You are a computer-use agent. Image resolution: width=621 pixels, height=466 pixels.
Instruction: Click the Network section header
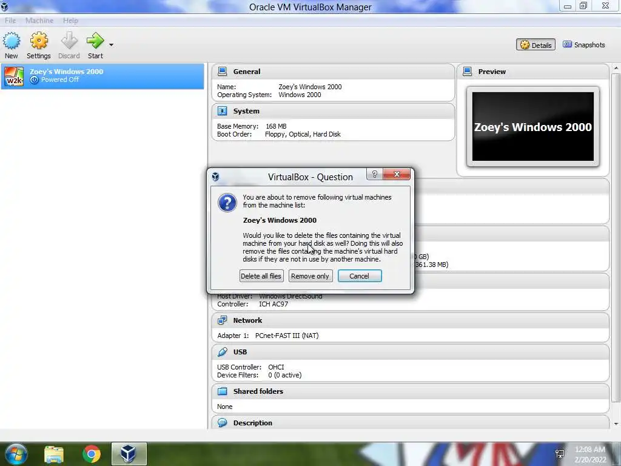click(411, 320)
